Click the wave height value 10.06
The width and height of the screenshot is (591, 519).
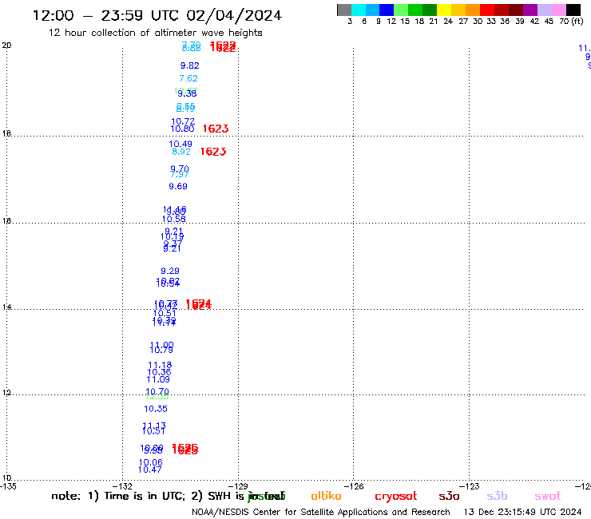[x=150, y=462]
